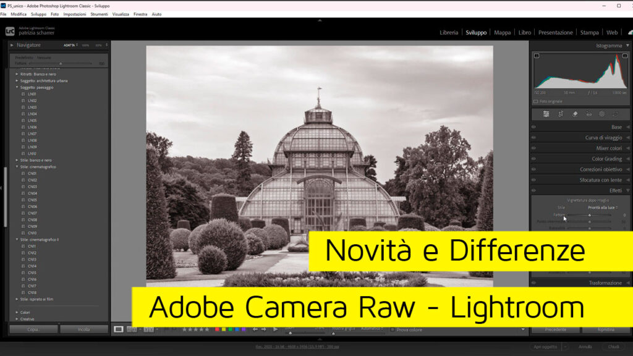Screen dimensions: 633x356
Task: Go to next photo arrow
Action: tap(264, 329)
